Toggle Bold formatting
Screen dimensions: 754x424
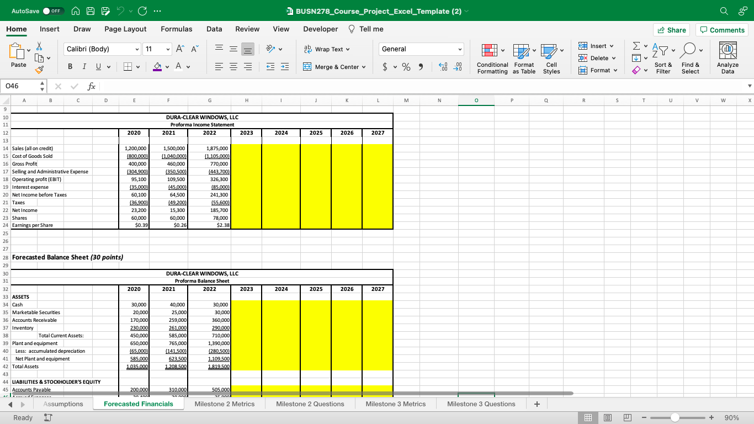[x=71, y=67]
